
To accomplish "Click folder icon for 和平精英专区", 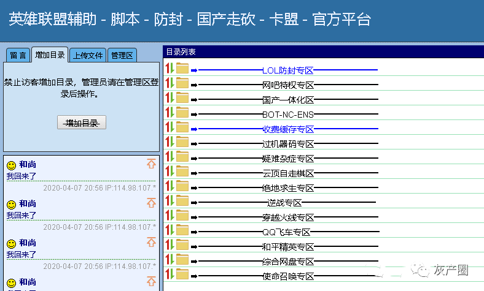I will click(182, 245).
